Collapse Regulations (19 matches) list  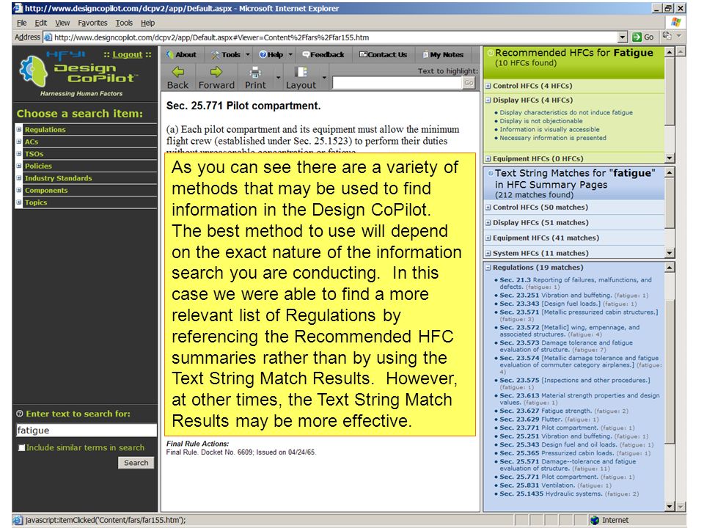(488, 268)
